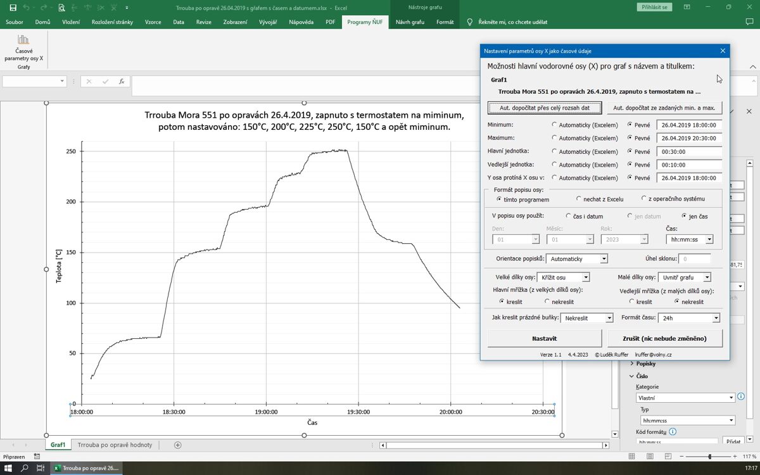Screen dimensions: 760x475
Task: Open the Jak kreslit prázdné buňky dropdown
Action: [x=609, y=318]
